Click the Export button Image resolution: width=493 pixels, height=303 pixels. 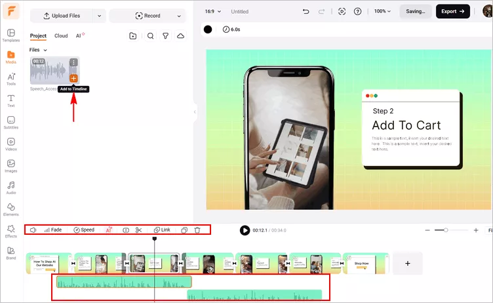pyautogui.click(x=453, y=11)
